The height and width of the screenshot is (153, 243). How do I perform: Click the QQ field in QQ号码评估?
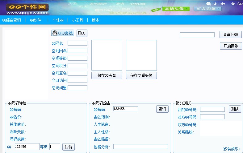tap(27, 147)
